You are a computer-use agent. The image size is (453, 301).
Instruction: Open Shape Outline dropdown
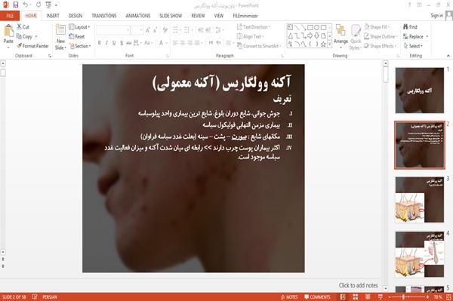point(381,36)
